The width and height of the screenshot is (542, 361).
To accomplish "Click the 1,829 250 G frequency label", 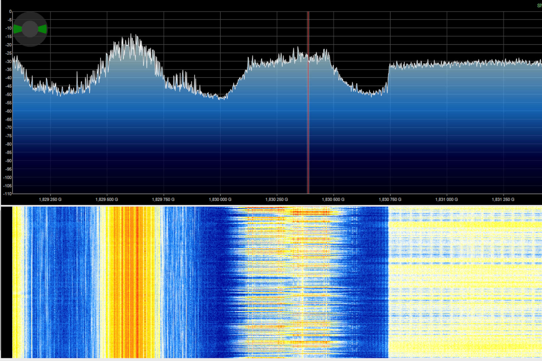I will 50,199.
